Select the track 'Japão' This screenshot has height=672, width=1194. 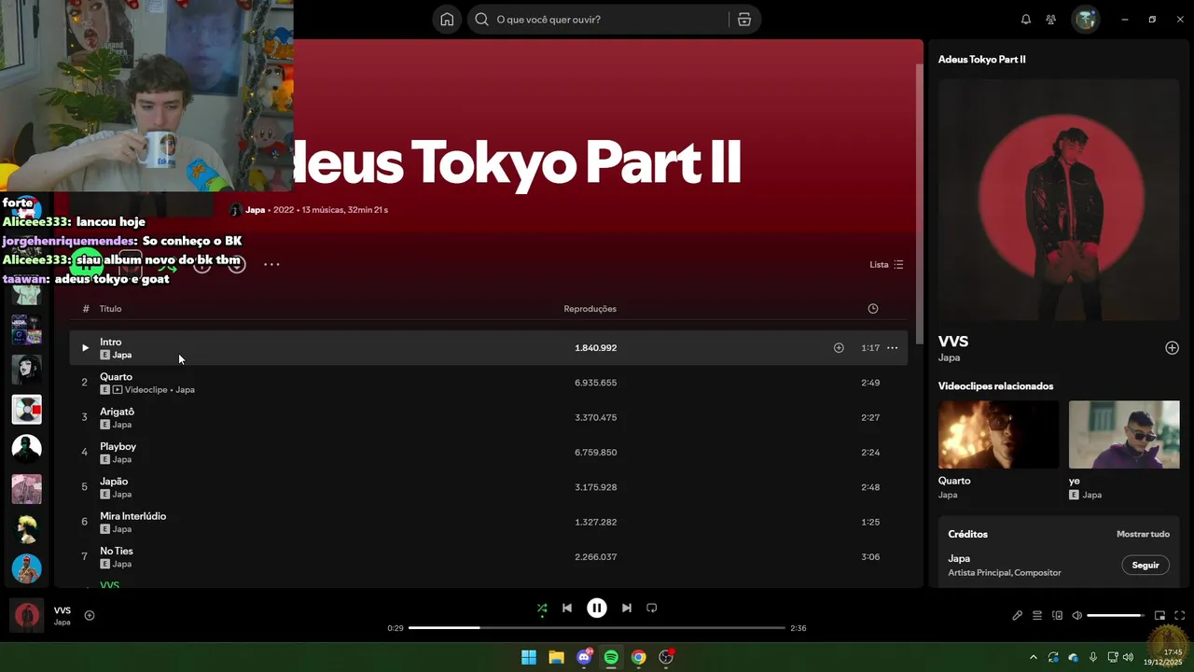point(488,487)
